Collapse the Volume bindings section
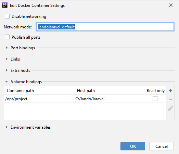 (7, 82)
